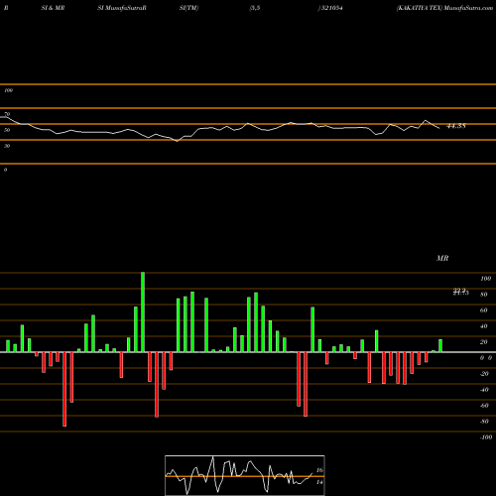The width and height of the screenshot is (496, 496).
Task: Click the longest red bar in MR histogram
Action: pyautogui.click(x=64, y=389)
